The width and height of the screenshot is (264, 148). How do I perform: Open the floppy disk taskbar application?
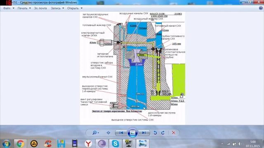(x=61, y=144)
